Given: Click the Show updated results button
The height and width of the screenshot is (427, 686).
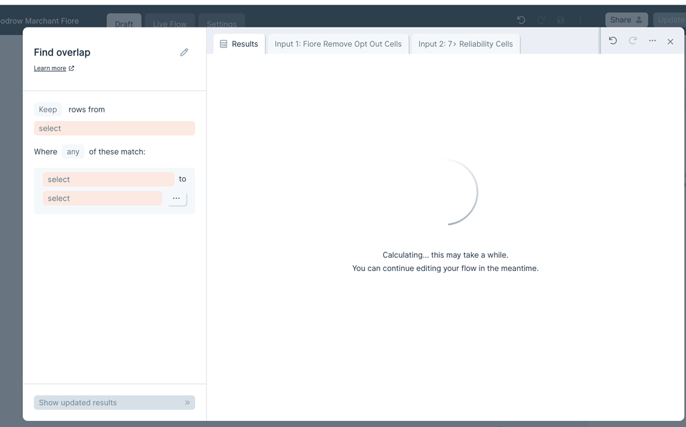Looking at the screenshot, I should point(114,402).
